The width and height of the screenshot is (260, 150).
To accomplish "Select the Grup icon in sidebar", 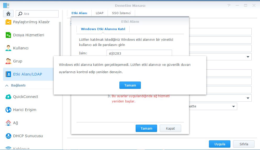I will tap(8, 61).
